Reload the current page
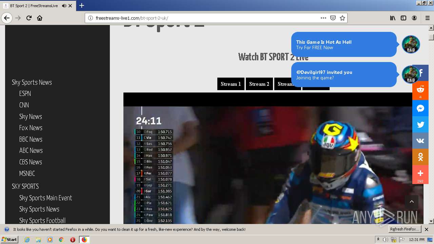434x244 pixels. click(x=29, y=18)
